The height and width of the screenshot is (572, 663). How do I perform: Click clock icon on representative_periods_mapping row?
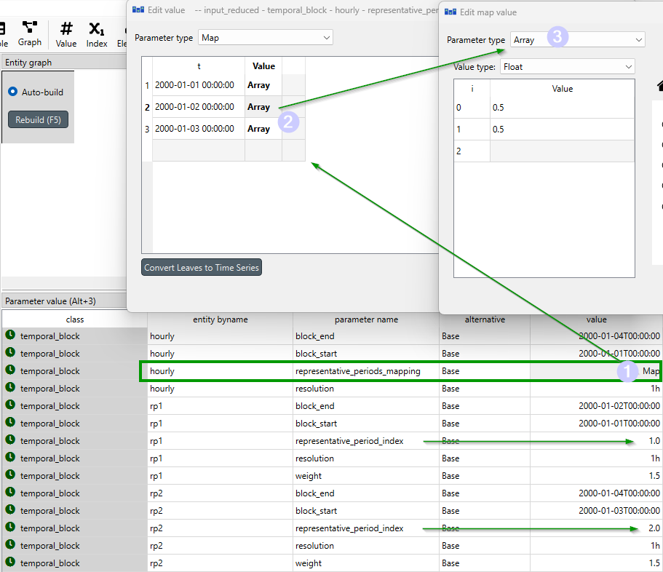(x=11, y=370)
